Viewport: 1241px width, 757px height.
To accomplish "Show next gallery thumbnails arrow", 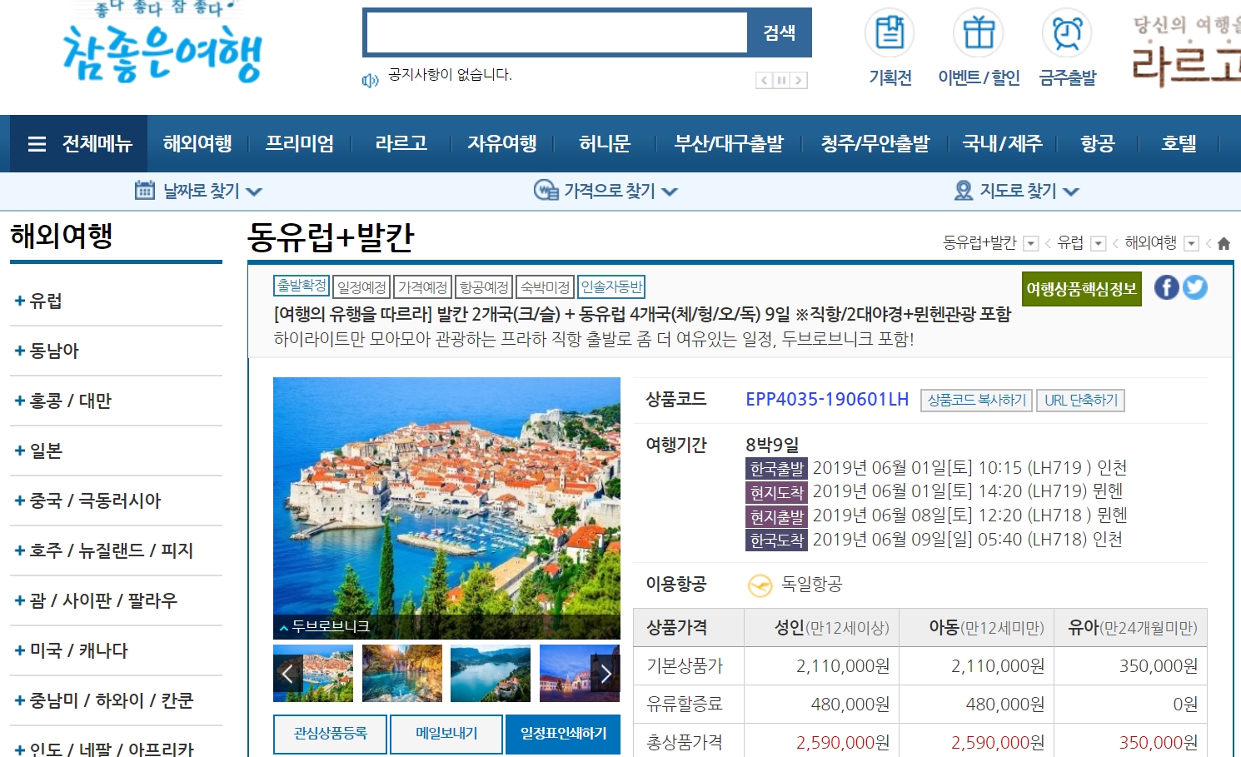I will click(x=606, y=673).
